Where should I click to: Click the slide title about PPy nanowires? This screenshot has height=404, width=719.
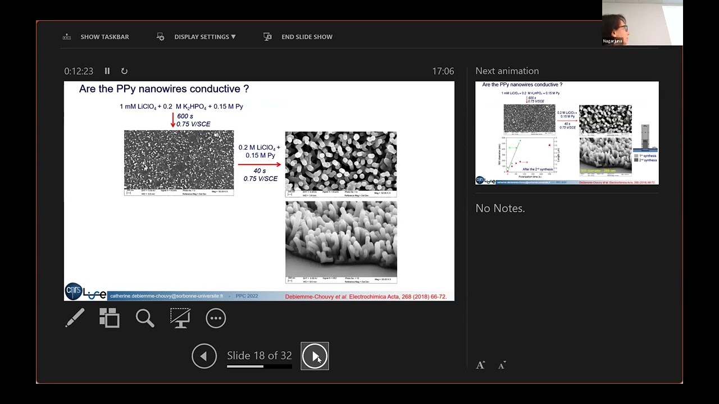164,89
